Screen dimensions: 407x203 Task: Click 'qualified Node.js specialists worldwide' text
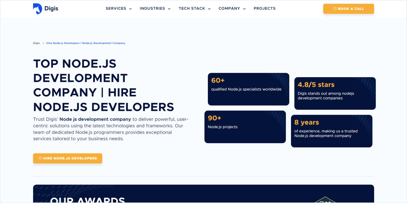pos(246,89)
